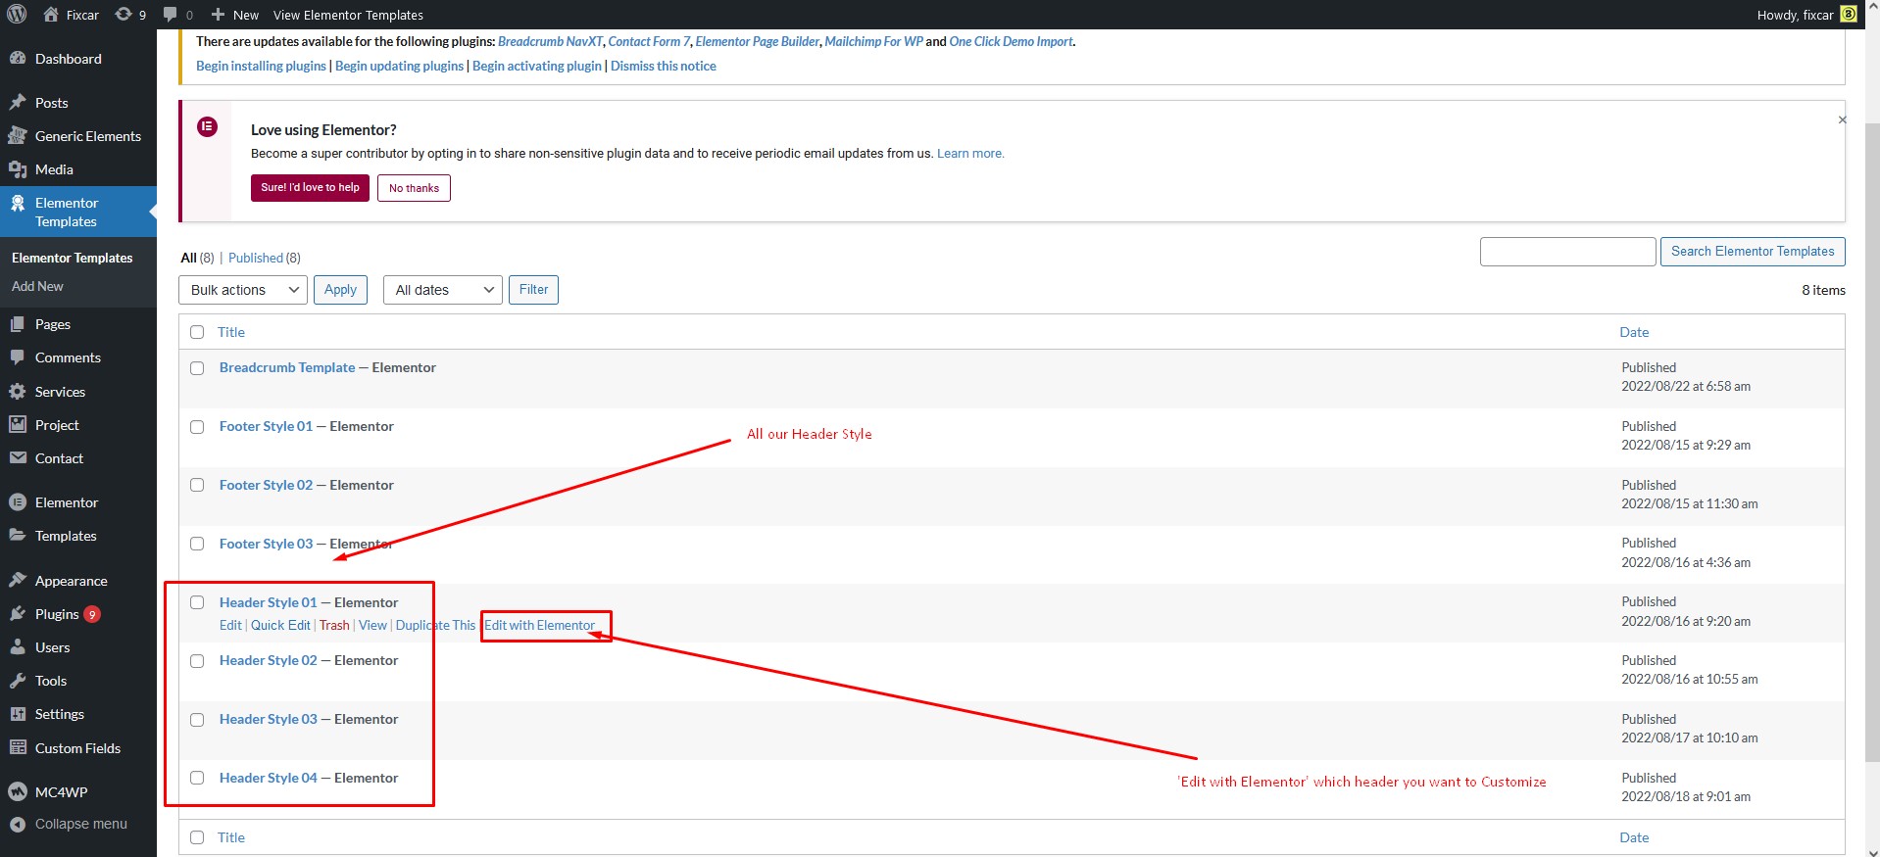Click the Media library icon

click(x=18, y=169)
